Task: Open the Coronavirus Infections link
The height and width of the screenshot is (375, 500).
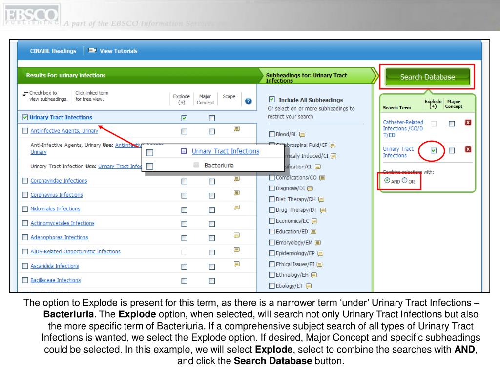Action: pyautogui.click(x=57, y=195)
